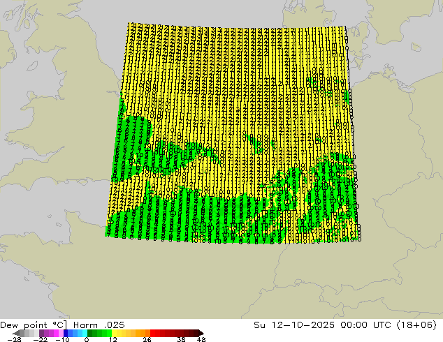Screen dimensions: 443x342
Task: Select the dark purple legend swatch above -22
Action: [41, 333]
